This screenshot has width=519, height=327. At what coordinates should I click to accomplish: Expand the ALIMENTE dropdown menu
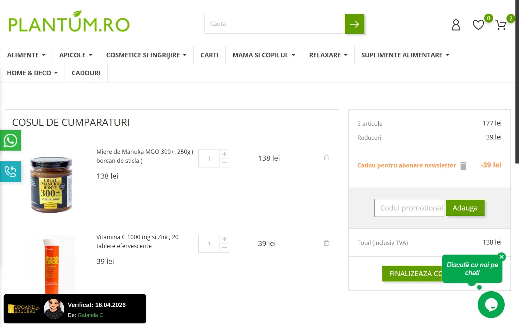tap(26, 55)
